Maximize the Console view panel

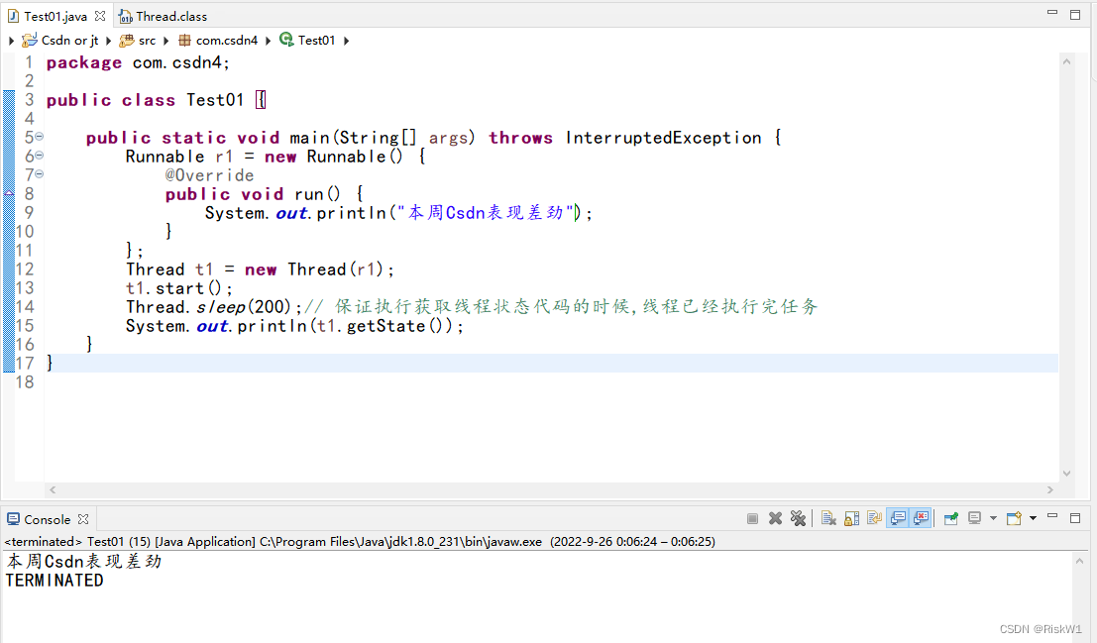coord(1075,518)
